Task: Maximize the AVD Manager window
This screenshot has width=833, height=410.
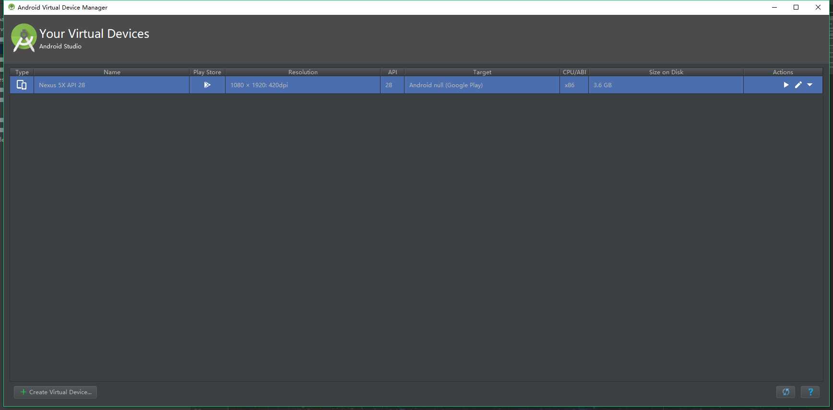Action: point(796,7)
